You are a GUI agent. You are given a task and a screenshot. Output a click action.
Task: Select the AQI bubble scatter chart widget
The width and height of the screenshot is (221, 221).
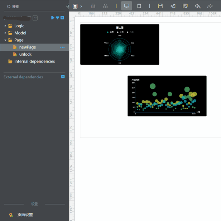point(167,96)
